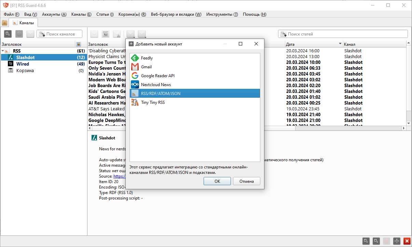The height and width of the screenshot is (247, 412).
Task: Click the envelope icon beside channel search
Action: [30, 34]
